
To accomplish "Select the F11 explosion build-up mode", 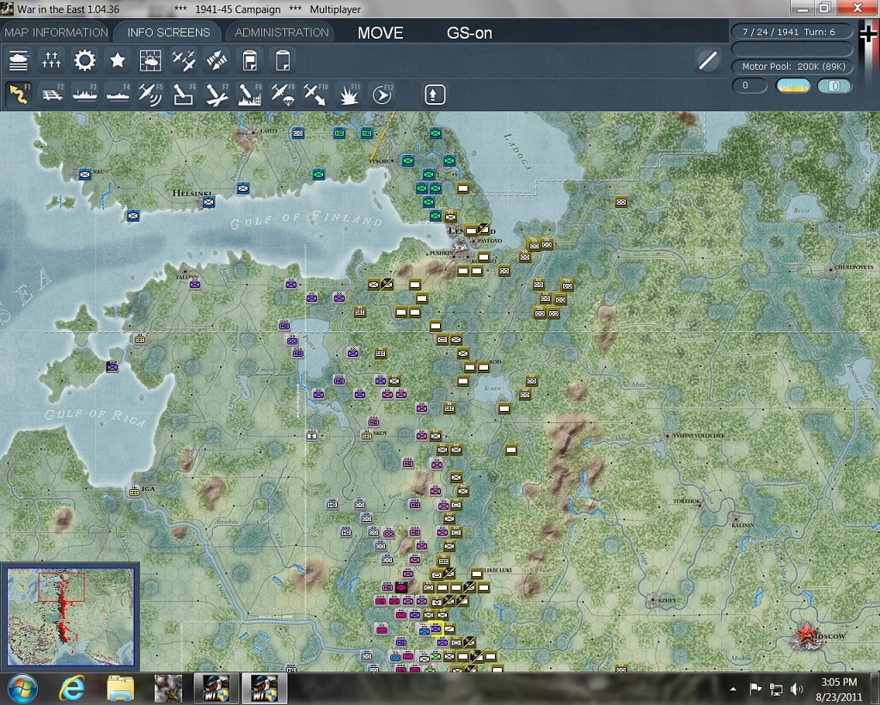I will pyautogui.click(x=349, y=95).
